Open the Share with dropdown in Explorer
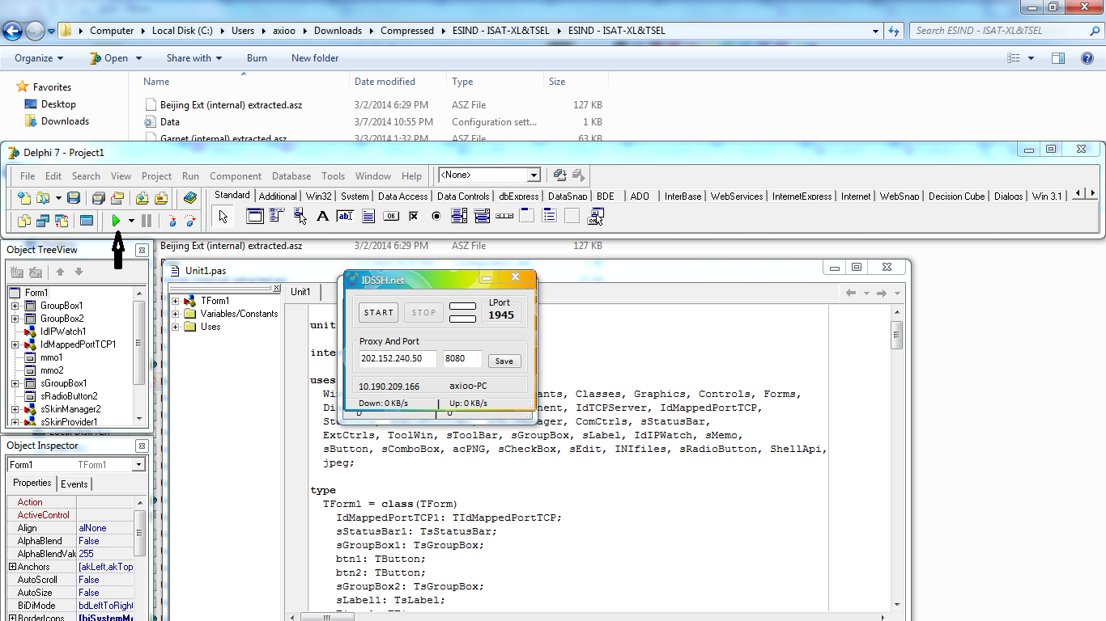The width and height of the screenshot is (1106, 621). point(194,58)
